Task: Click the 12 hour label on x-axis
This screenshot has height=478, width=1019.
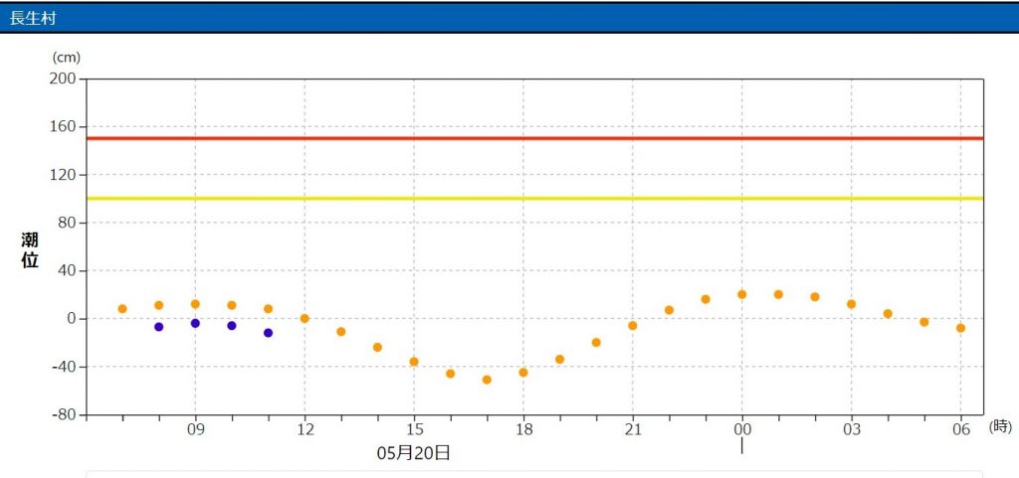Action: point(305,429)
